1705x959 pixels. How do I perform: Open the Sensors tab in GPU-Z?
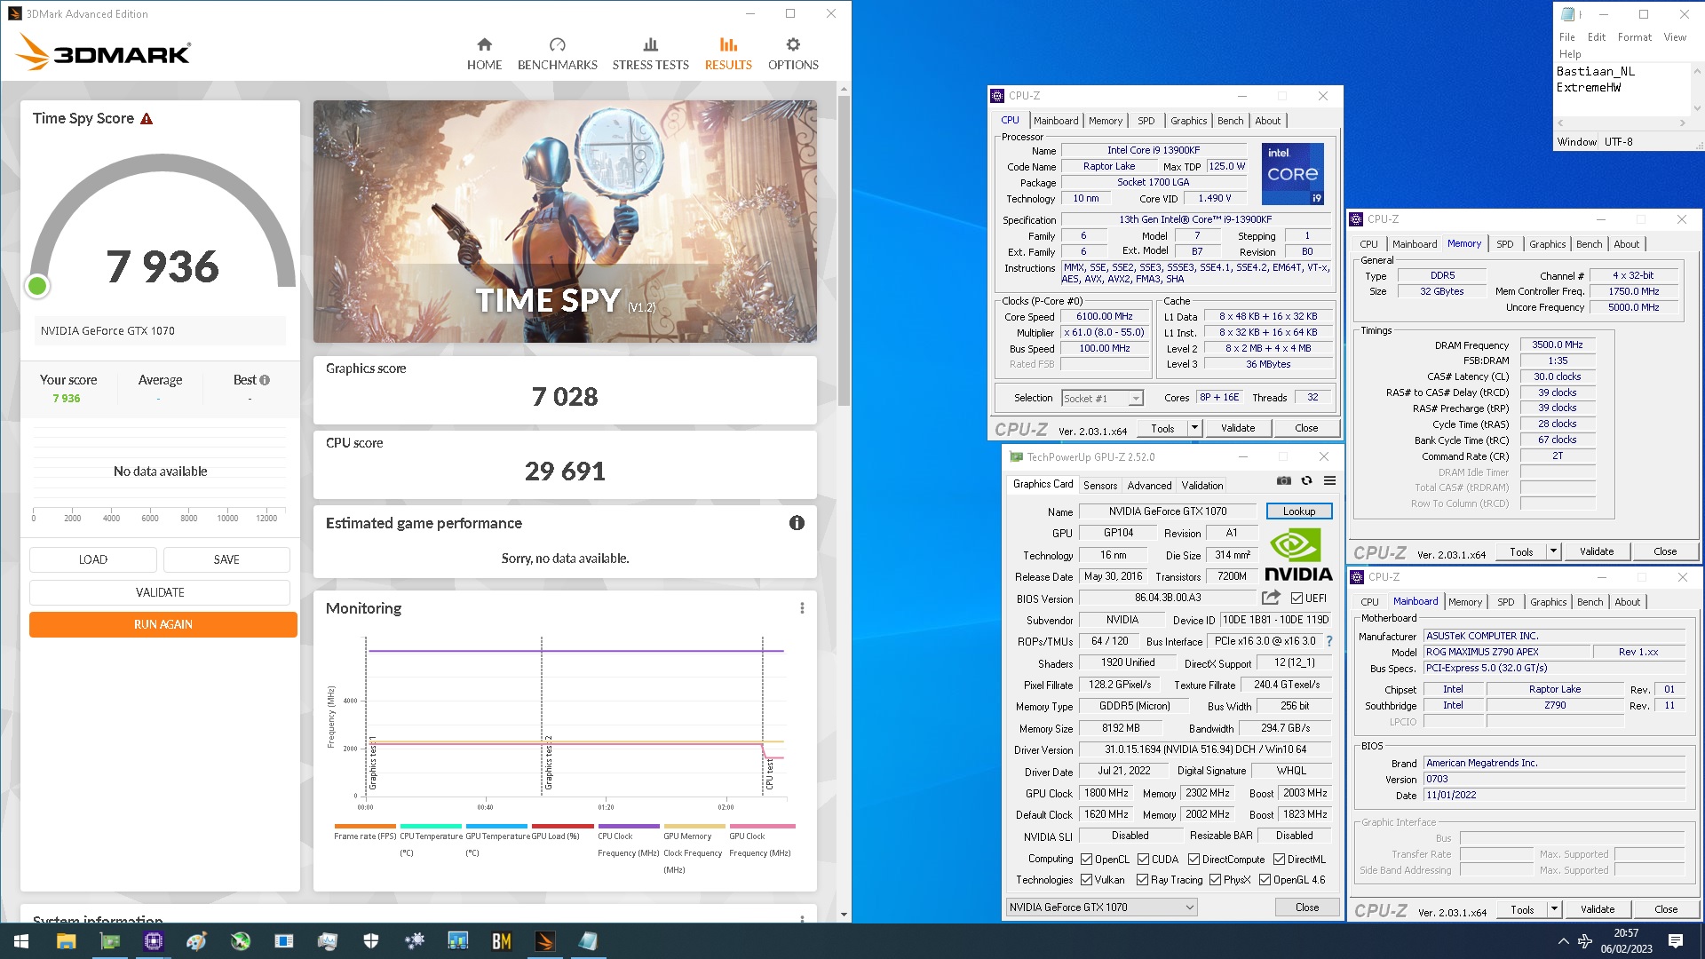(x=1100, y=486)
